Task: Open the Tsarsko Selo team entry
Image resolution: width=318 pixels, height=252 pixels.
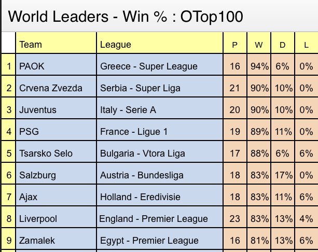Action: point(46,153)
